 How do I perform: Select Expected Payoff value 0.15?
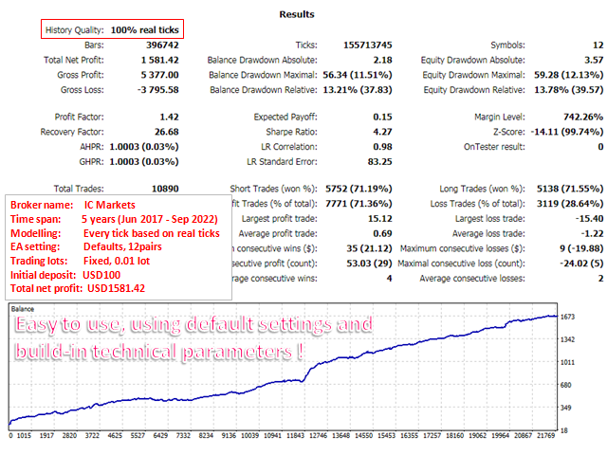(382, 117)
